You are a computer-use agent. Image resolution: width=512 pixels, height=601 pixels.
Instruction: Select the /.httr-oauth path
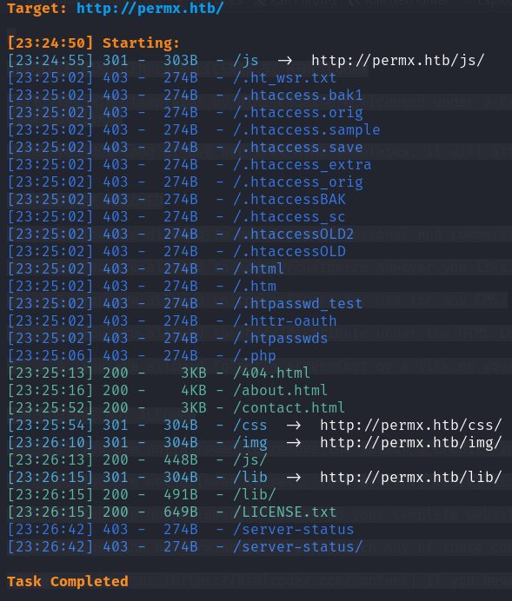click(285, 320)
